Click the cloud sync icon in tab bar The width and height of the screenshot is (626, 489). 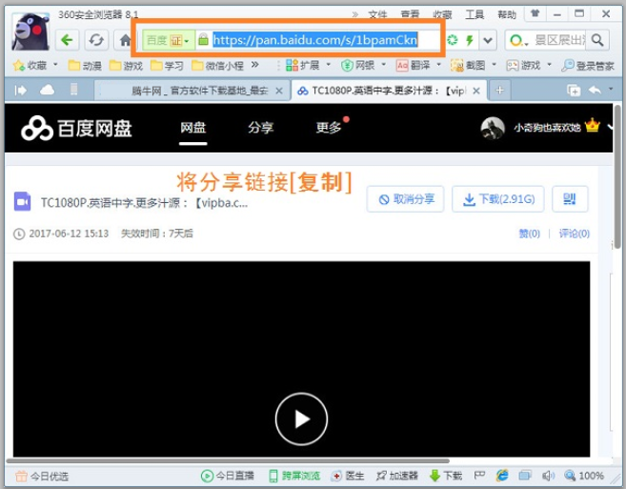(47, 91)
